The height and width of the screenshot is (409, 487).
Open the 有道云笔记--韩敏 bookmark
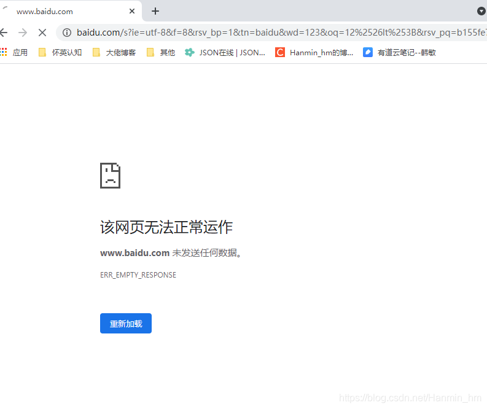399,52
